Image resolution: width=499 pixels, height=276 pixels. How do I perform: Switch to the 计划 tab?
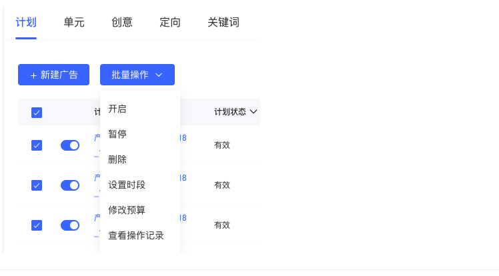coord(26,22)
